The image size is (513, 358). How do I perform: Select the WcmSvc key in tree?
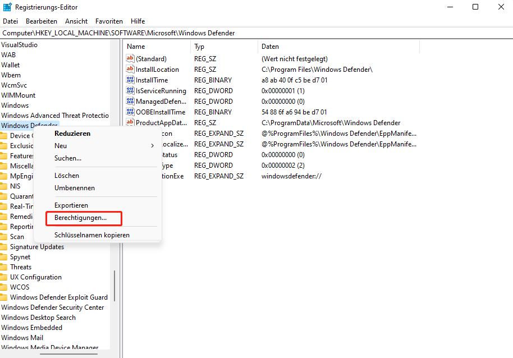click(14, 85)
